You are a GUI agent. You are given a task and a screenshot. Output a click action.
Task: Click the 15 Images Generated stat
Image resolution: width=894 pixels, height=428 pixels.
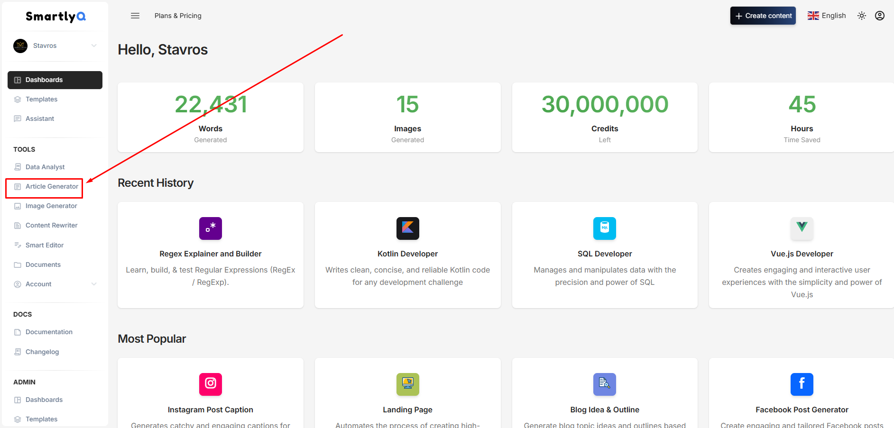408,118
